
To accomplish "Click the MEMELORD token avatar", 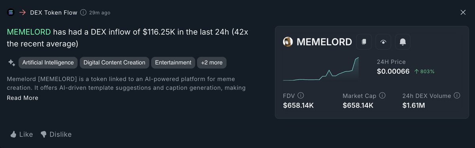I will 288,42.
